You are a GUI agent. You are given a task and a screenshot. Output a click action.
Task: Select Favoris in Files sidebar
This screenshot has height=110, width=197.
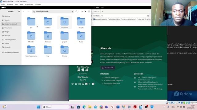[11, 20]
